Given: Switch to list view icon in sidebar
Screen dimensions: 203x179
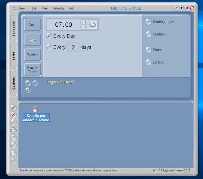Looking at the screenshot, I should 13,138.
